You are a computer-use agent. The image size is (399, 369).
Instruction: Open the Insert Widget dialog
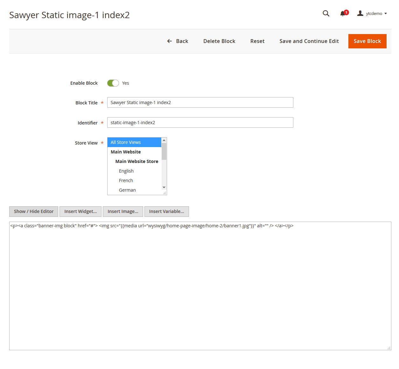coord(80,211)
